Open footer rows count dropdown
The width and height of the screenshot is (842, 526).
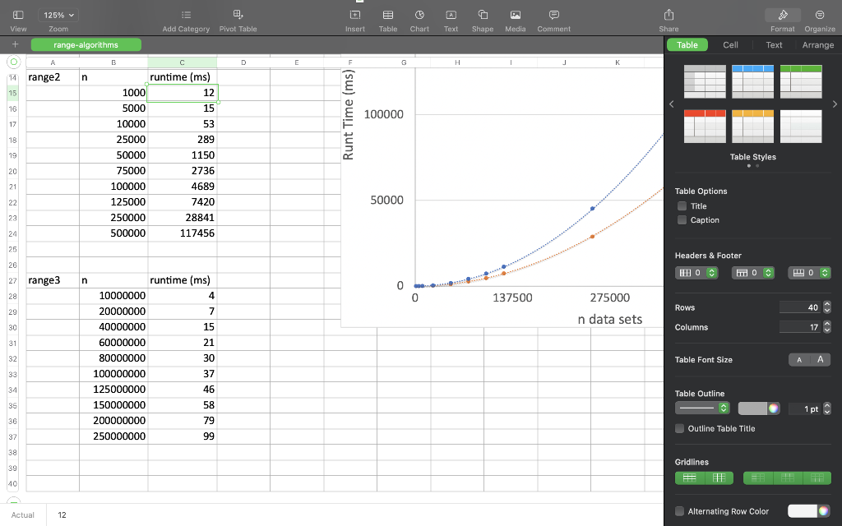[x=809, y=273]
